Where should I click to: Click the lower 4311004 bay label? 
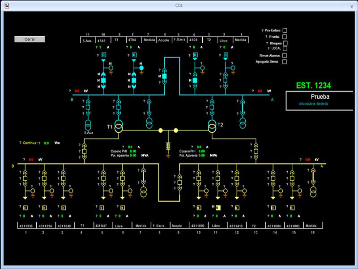pyautogui.click(x=274, y=226)
